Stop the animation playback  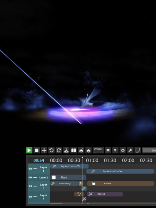coord(37,150)
